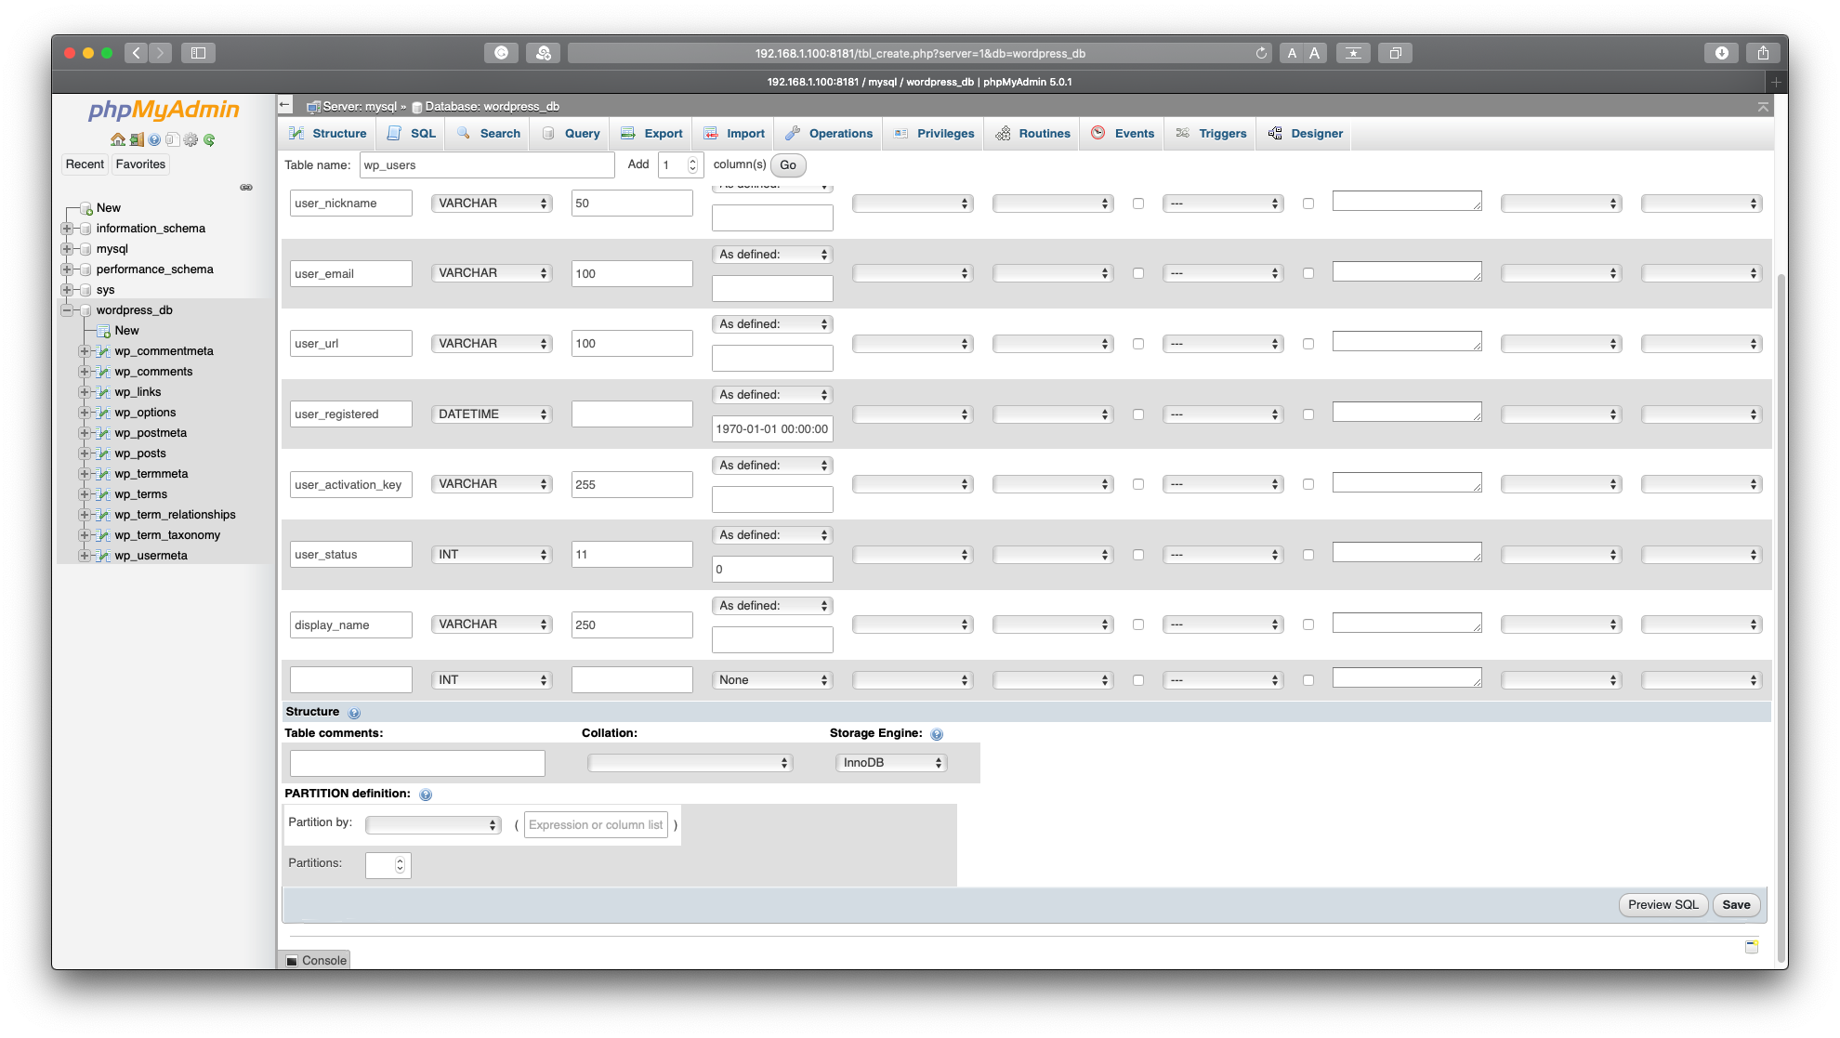
Task: Toggle Null checkbox for user_nickname
Action: (1138, 204)
